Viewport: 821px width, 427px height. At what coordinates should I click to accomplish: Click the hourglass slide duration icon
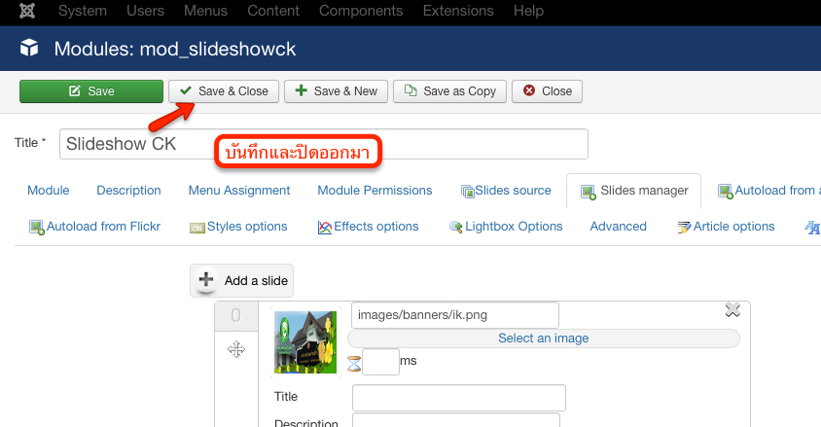pos(355,362)
